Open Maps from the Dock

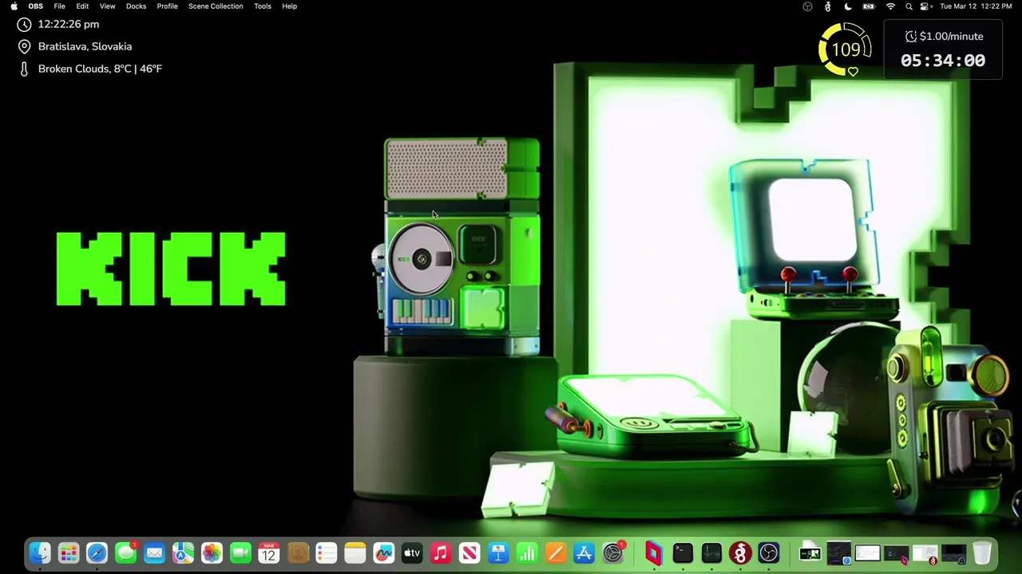tap(183, 552)
